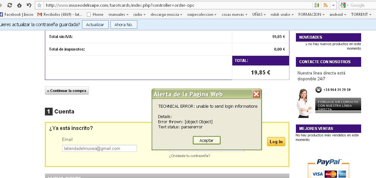Expand the rubik snake bookmark folder
376x178 pixels.
pos(282,15)
